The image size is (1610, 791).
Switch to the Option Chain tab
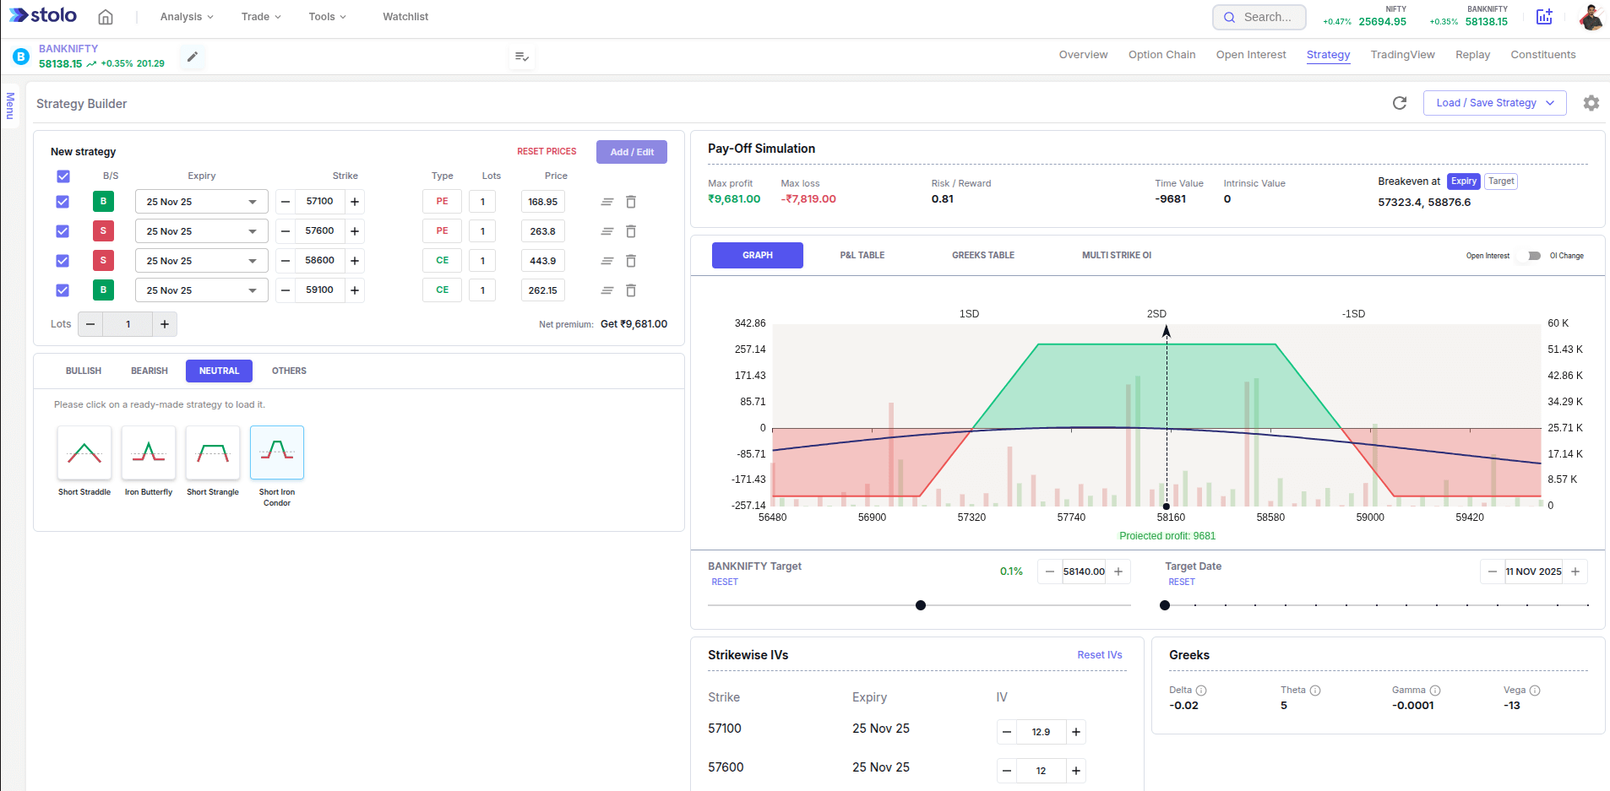click(1161, 55)
